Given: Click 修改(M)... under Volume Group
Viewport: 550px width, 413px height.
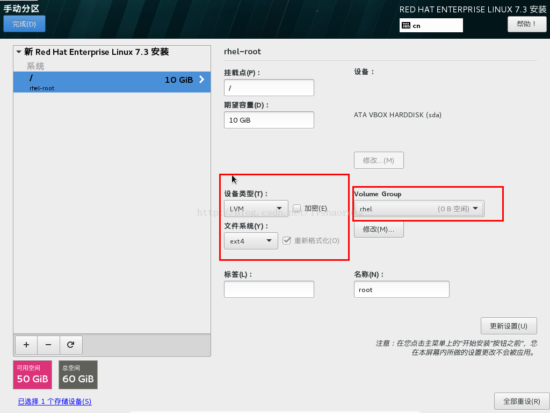Looking at the screenshot, I should click(379, 229).
